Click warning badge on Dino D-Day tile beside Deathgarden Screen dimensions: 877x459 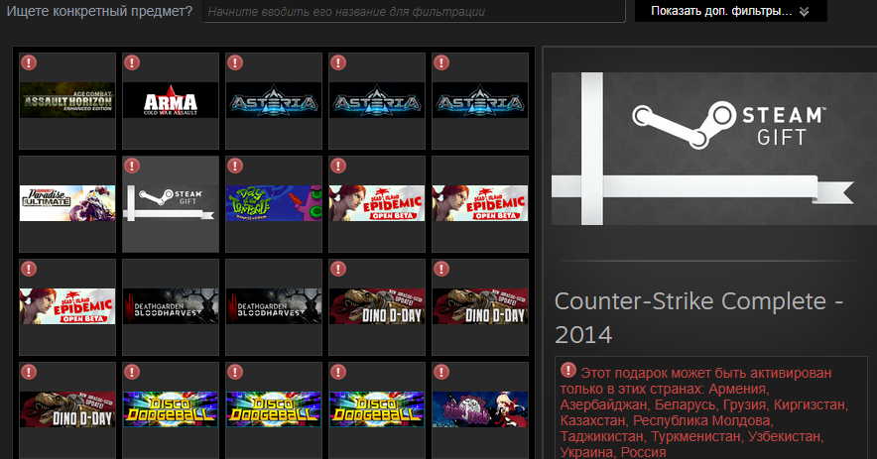[x=338, y=269]
